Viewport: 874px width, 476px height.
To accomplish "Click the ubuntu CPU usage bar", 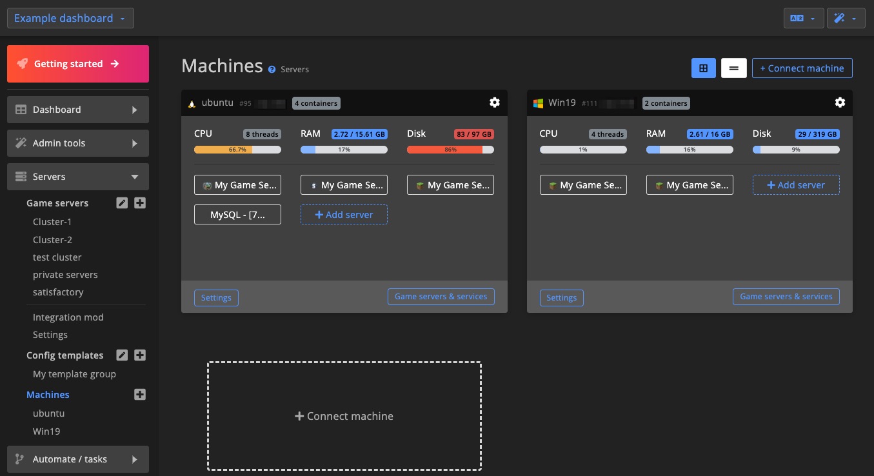I will (237, 150).
